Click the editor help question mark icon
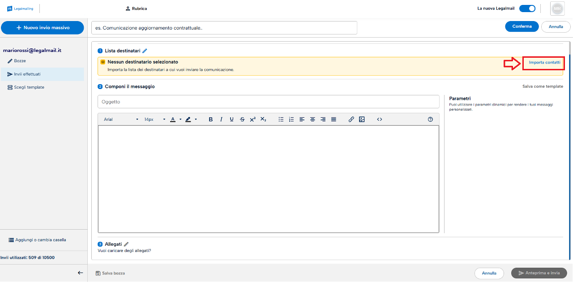573x282 pixels. 431,120
